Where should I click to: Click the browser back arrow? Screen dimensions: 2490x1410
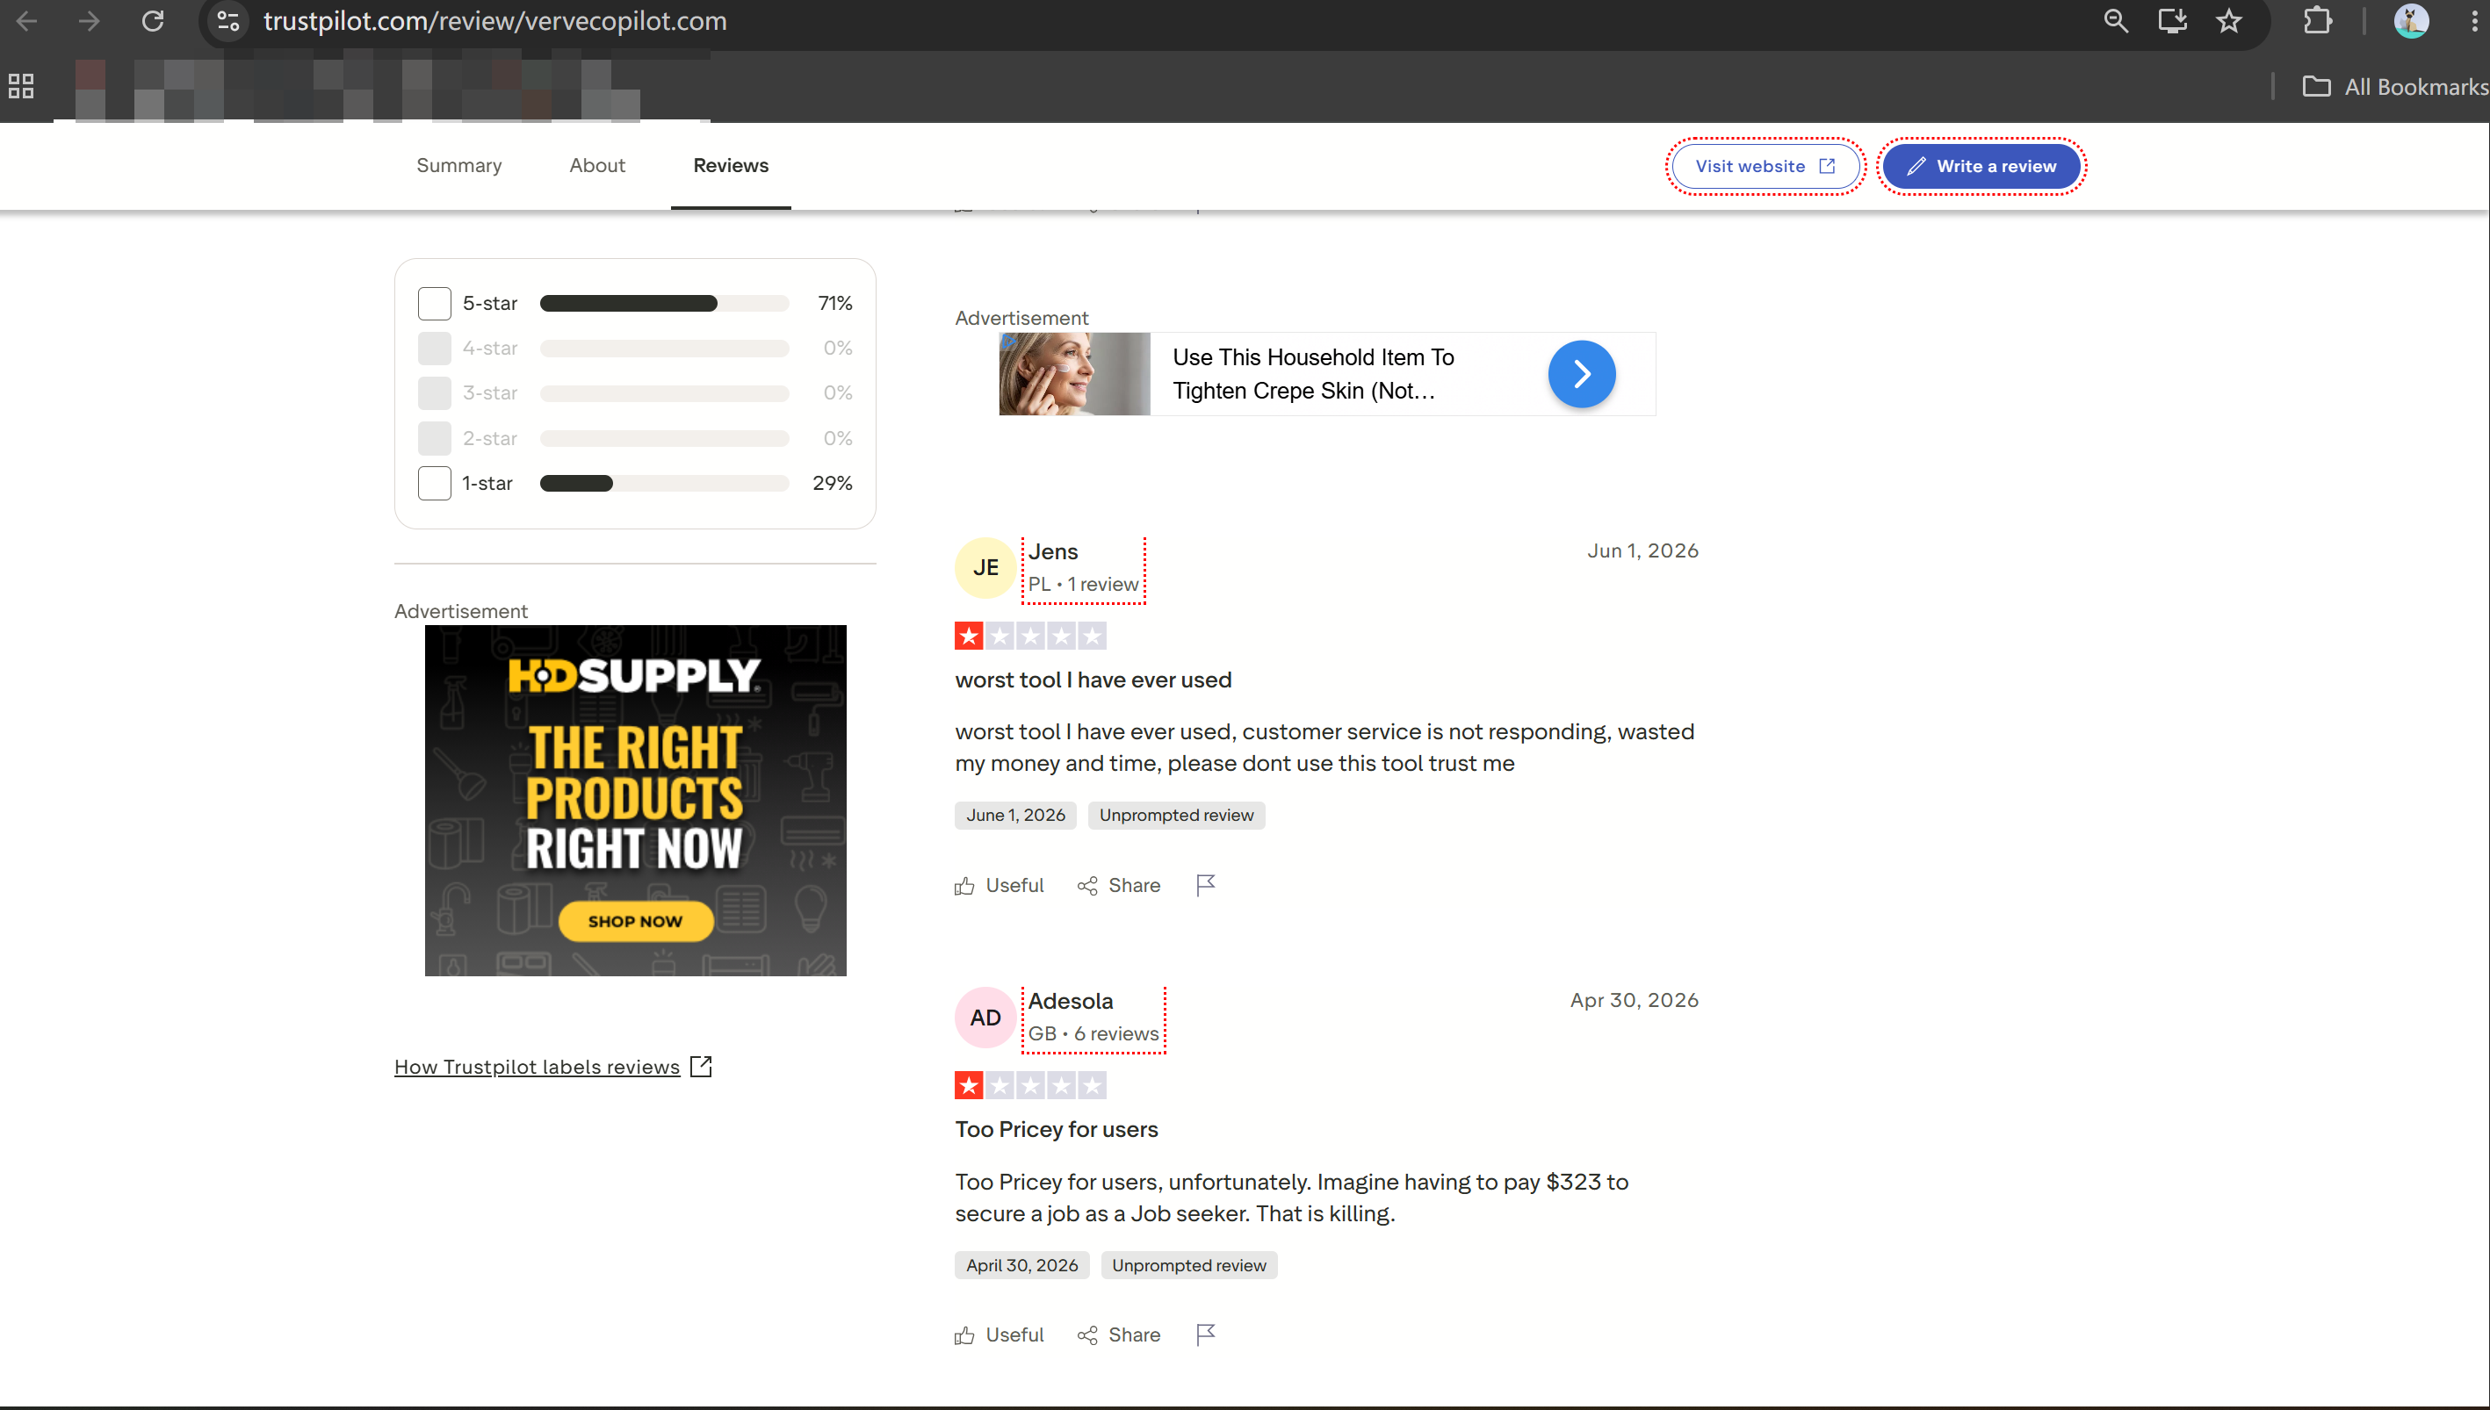point(26,20)
